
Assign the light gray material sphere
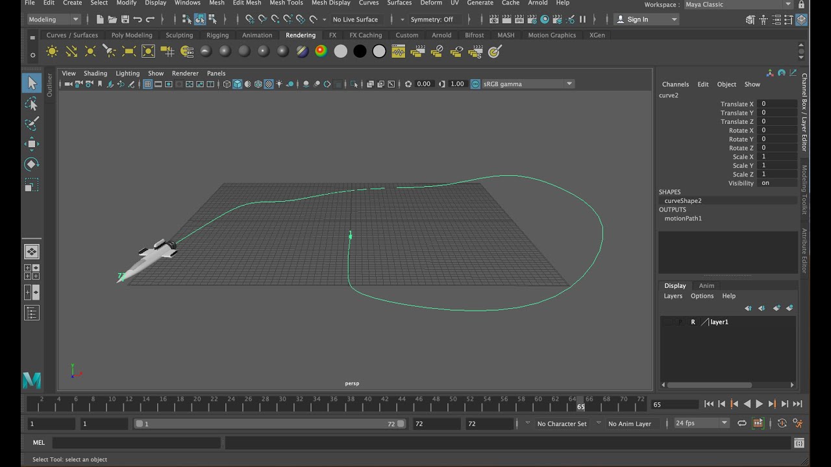tap(340, 51)
